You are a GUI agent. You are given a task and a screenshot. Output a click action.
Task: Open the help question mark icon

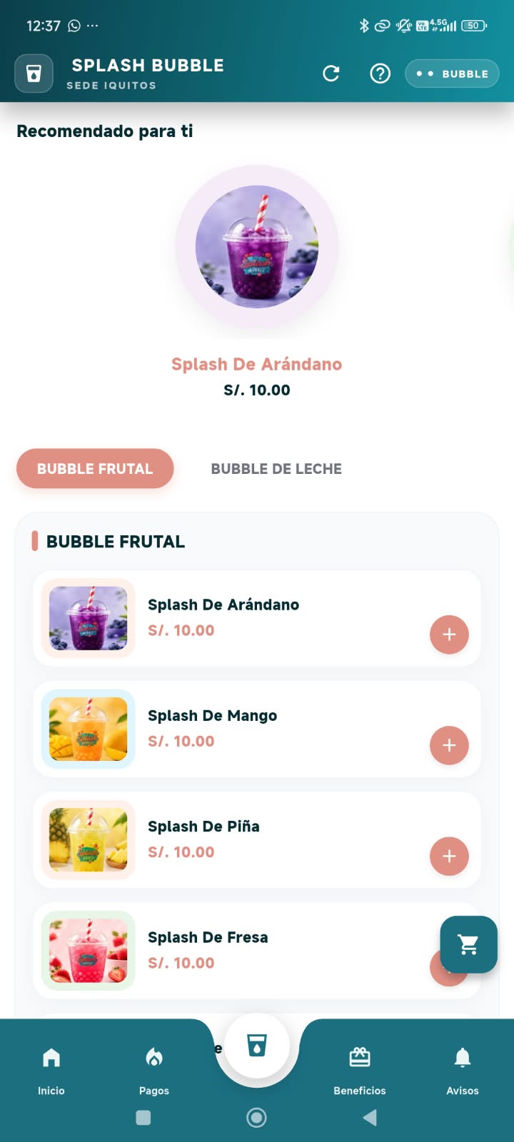[380, 74]
